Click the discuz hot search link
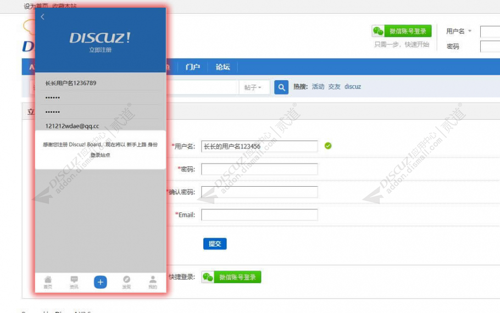Viewport: 500px width, 313px height. 353,87
